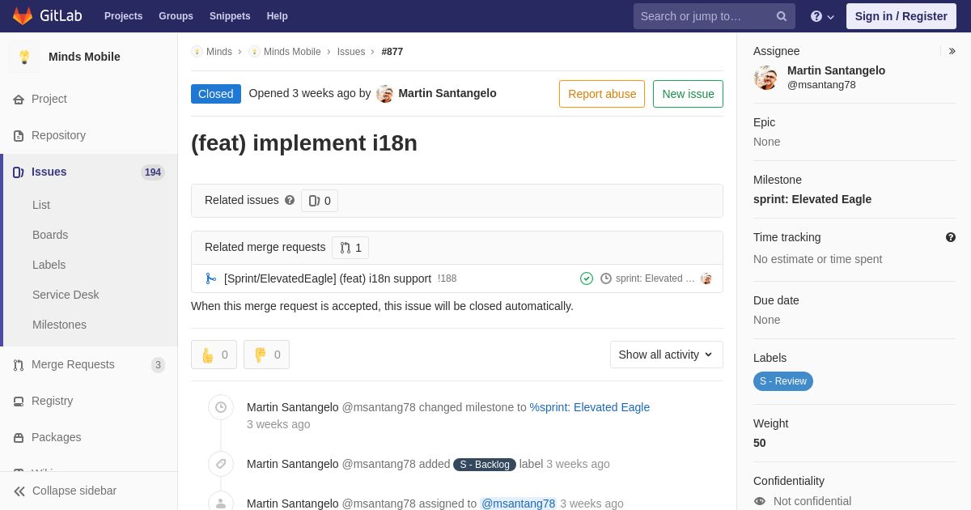Click the thumbs down reaction
The image size is (971, 510).
click(266, 355)
